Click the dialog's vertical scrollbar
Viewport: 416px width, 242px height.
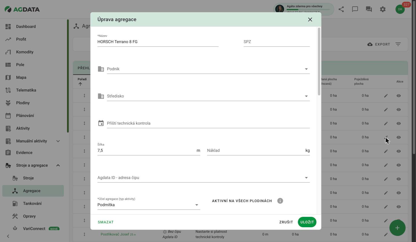319,62
